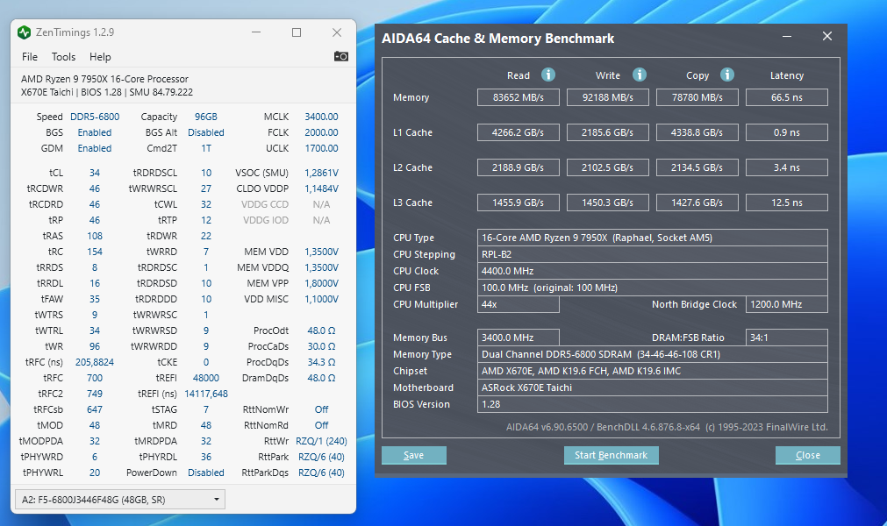Open the Tools menu in ZenTimings
887x526 pixels.
coord(63,57)
